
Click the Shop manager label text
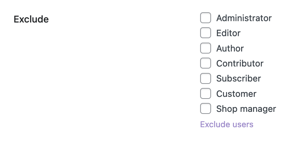[246, 109]
